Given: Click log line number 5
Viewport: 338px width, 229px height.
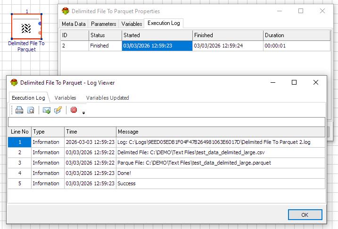Looking at the screenshot, I should point(20,183).
